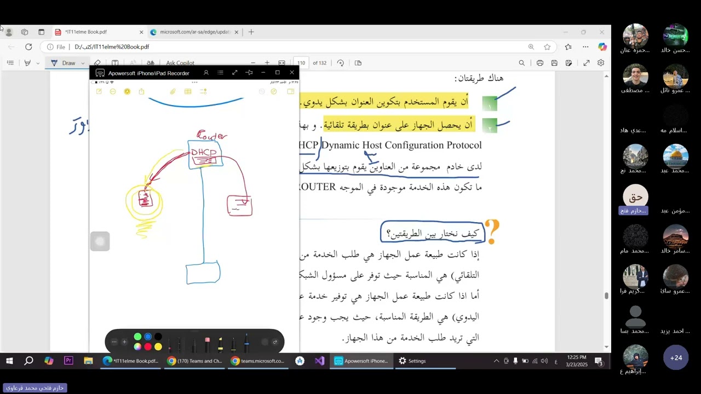Expand the recorder to full screen
The image size is (701, 394).
(x=234, y=73)
